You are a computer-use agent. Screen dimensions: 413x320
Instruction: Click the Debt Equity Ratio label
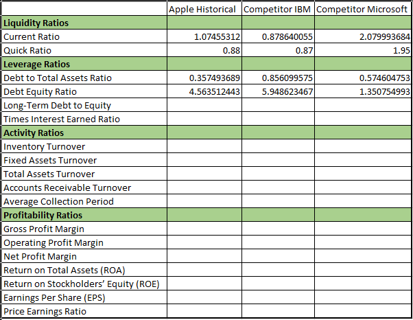coord(40,92)
